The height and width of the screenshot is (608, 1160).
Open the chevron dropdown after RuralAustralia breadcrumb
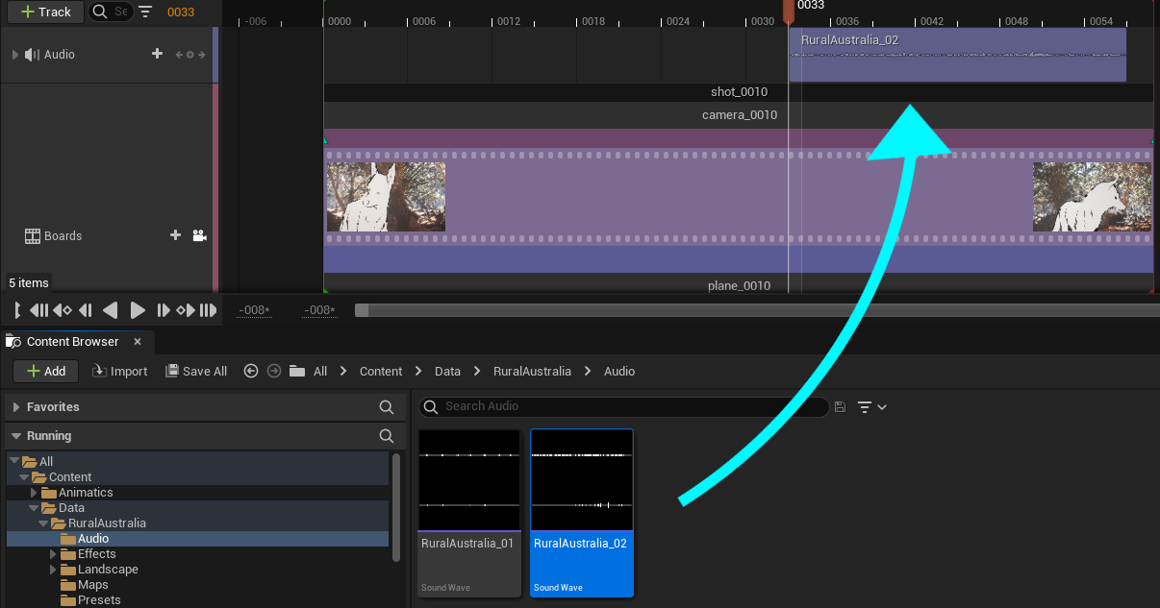pos(588,371)
